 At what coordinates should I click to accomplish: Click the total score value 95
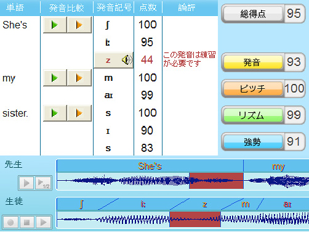tap(294, 14)
